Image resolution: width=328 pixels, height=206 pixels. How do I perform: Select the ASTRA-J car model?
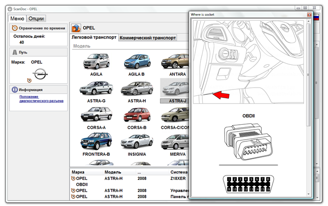pos(175,91)
